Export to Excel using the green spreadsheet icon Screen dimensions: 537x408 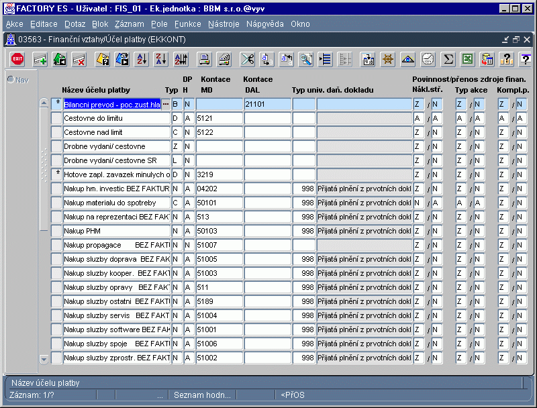(468, 59)
